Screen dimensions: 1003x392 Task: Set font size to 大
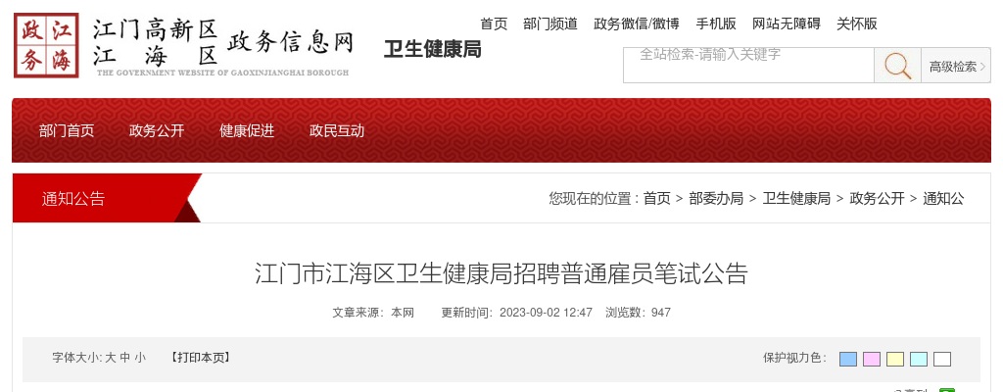(x=110, y=358)
